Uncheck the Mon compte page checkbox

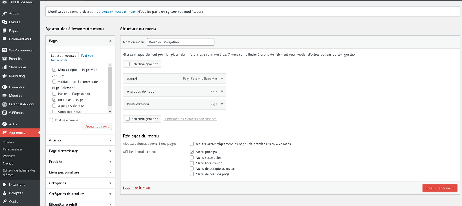pyautogui.click(x=54, y=70)
